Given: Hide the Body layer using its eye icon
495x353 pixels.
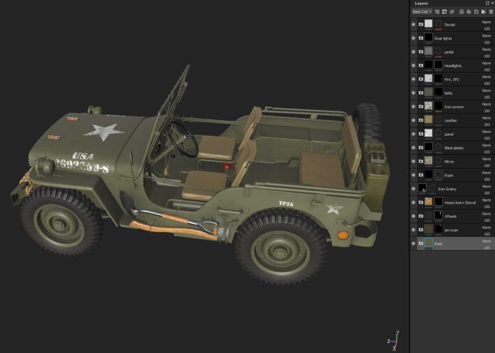Looking at the screenshot, I should pyautogui.click(x=413, y=244).
